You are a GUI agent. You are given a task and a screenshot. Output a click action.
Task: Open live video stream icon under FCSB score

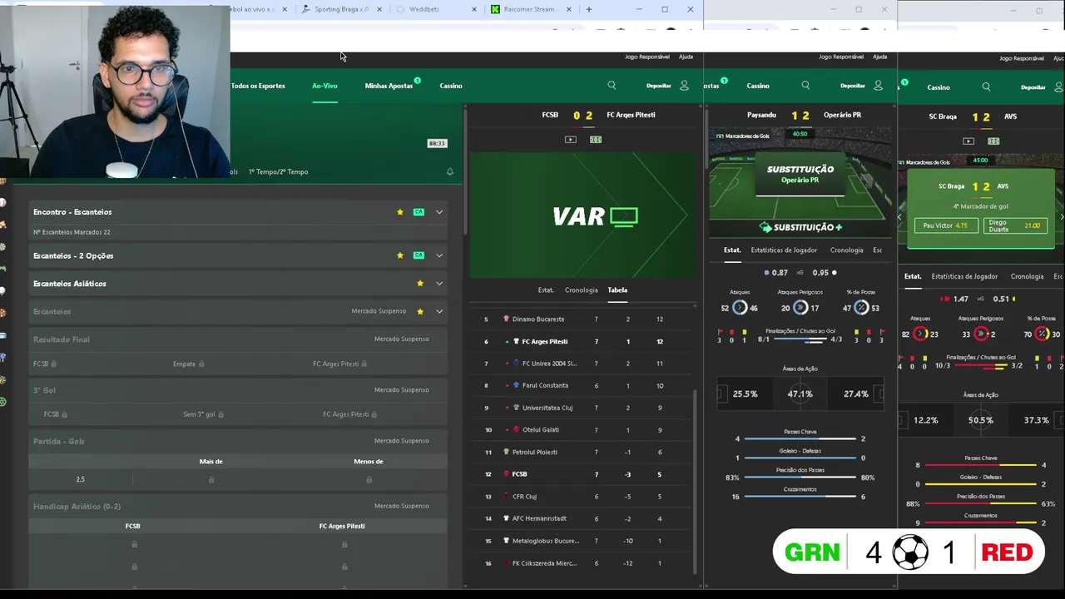570,140
